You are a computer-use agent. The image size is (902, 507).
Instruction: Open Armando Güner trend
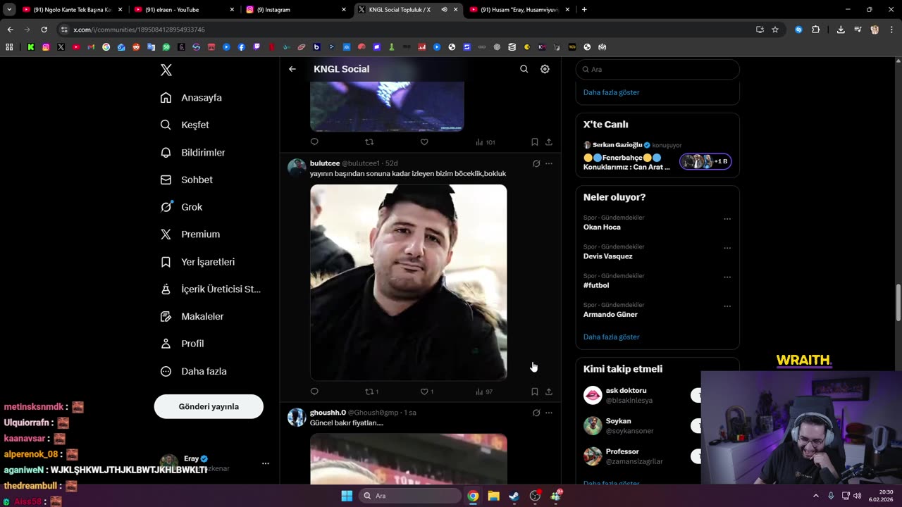(610, 314)
